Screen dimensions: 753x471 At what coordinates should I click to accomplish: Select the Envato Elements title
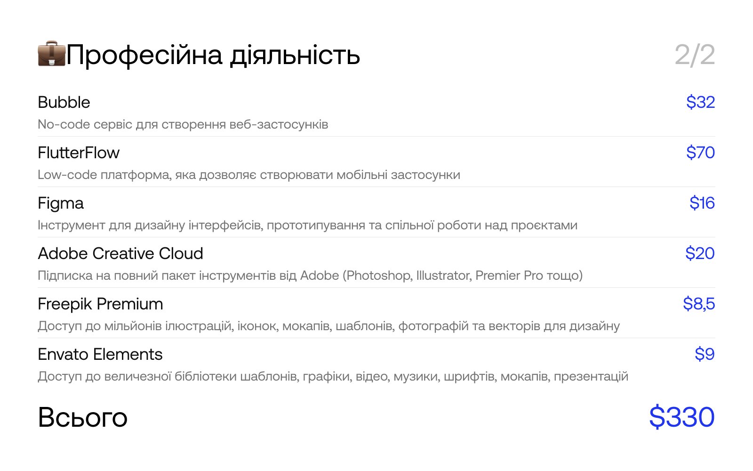(100, 354)
